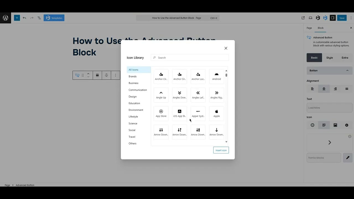Select the Apple icon in the library
This screenshot has height=199, width=354.
click(217, 113)
